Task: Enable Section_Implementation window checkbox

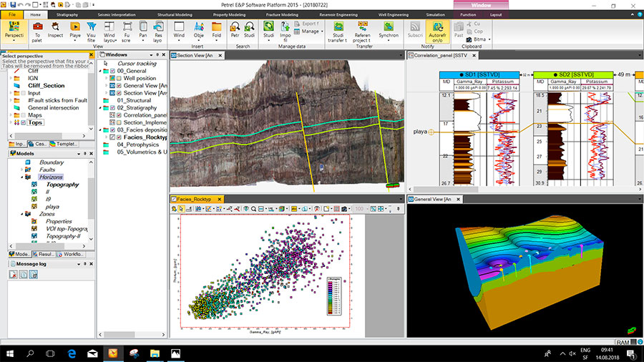Action: click(x=119, y=123)
